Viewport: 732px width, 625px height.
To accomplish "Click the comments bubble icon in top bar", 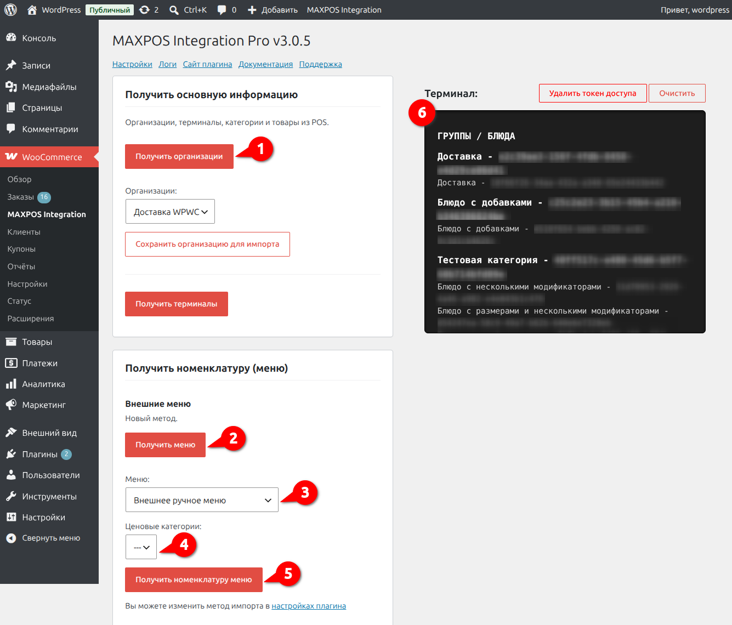I will [222, 10].
